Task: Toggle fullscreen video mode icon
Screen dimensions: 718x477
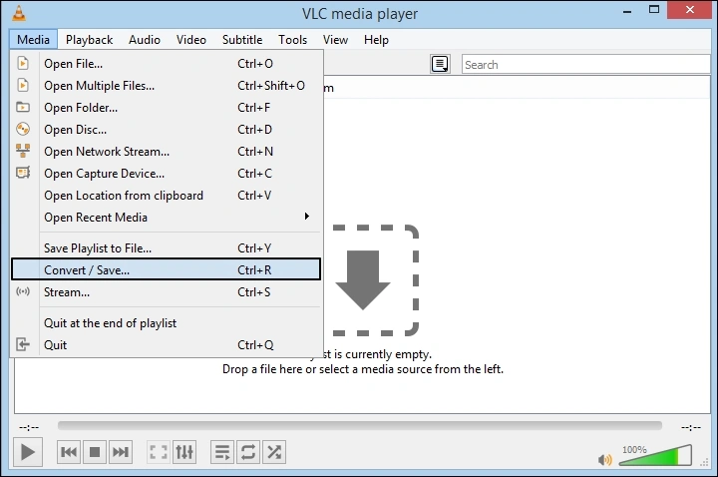Action: click(x=159, y=452)
